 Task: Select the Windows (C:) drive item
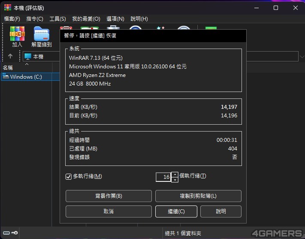(26, 77)
